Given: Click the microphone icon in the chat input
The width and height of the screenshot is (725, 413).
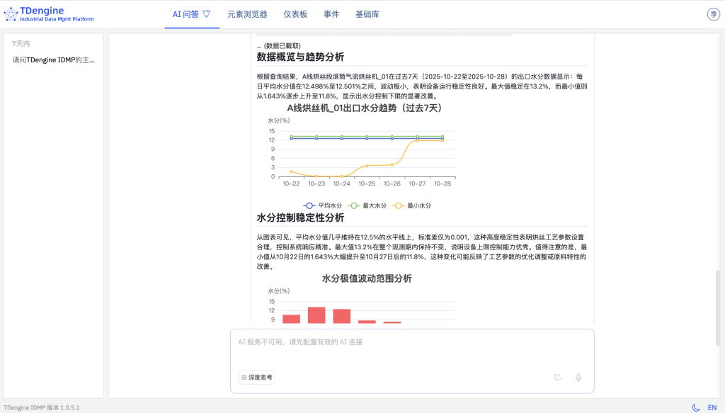Looking at the screenshot, I should pos(578,377).
